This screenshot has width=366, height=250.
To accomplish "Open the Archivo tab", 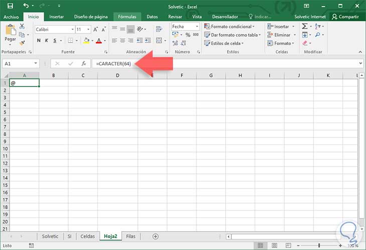I will (x=11, y=17).
